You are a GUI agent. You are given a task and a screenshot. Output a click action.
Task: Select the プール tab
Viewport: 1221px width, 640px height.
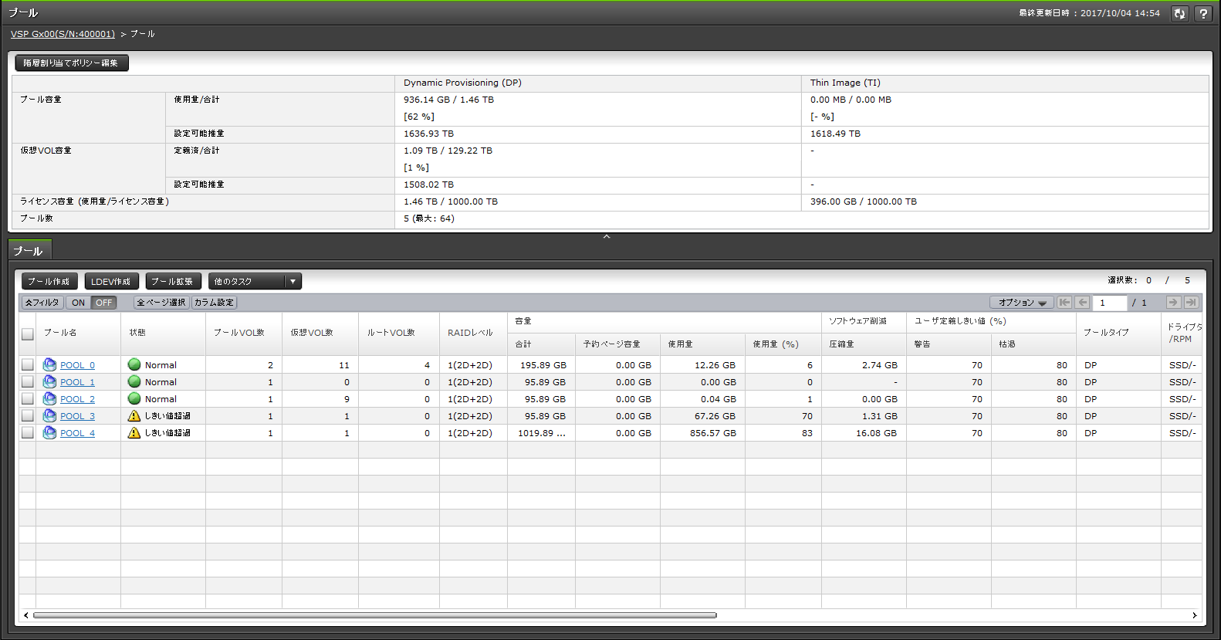click(x=29, y=251)
